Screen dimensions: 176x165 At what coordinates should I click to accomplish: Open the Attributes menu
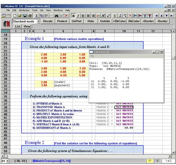(x=24, y=10)
